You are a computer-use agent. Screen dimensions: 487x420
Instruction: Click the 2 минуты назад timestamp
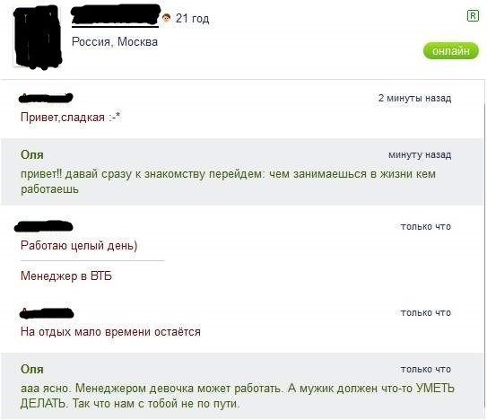coord(414,98)
